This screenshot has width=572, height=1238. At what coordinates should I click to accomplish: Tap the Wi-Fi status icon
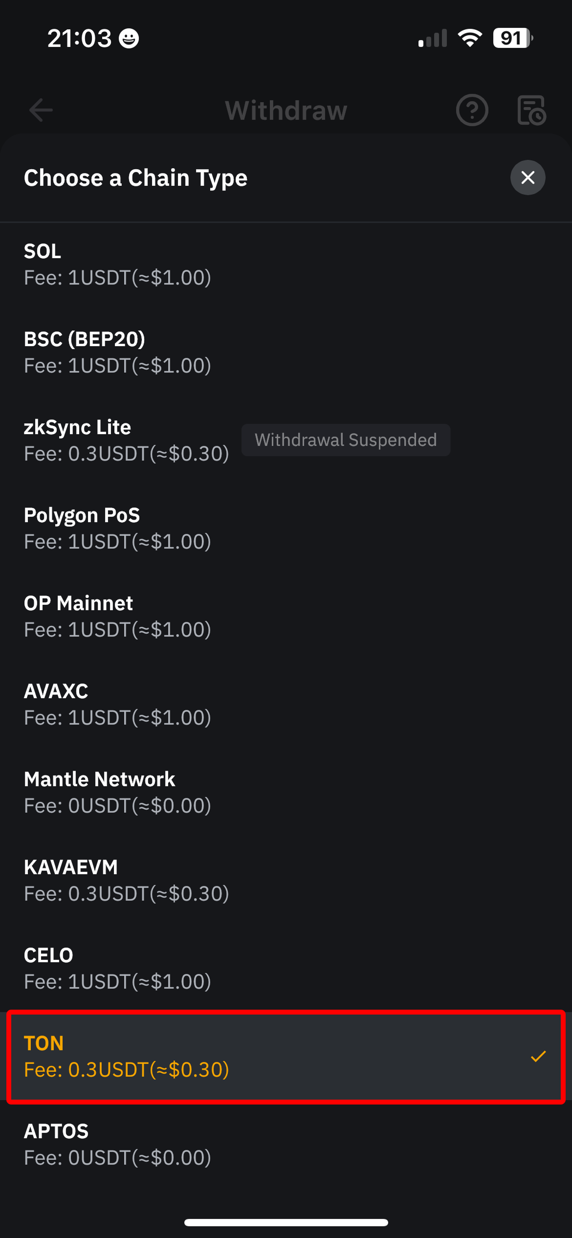coord(470,38)
